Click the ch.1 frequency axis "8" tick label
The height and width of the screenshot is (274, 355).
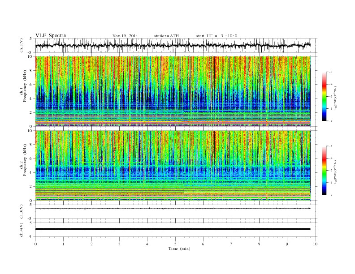[31, 71]
